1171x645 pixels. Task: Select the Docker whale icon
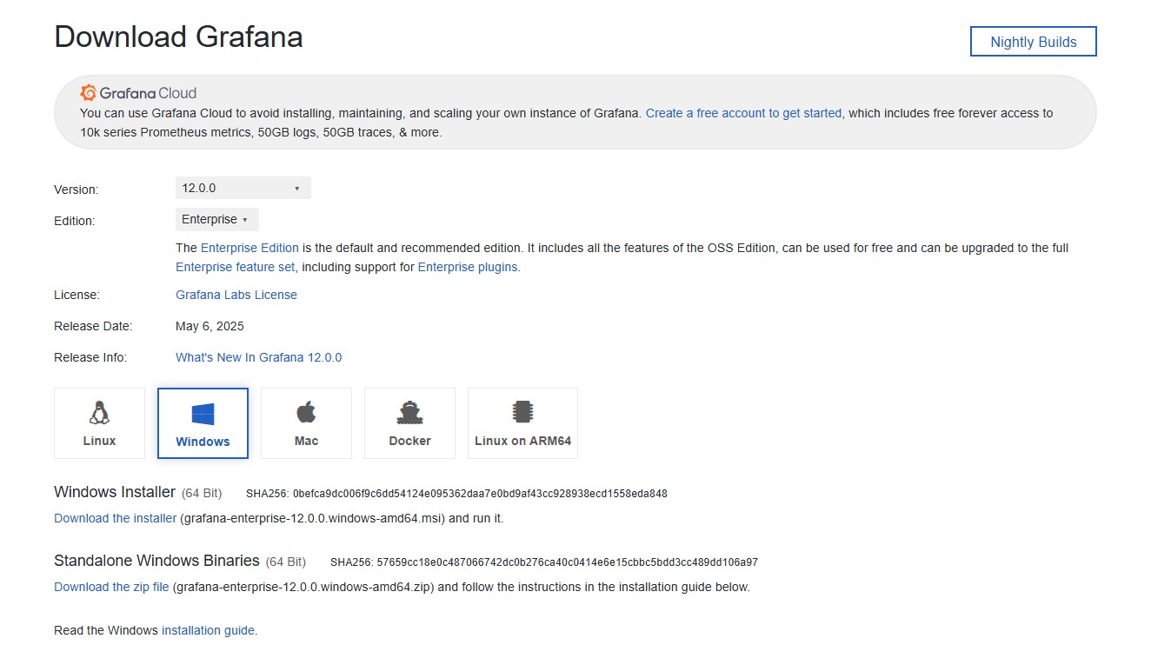[x=409, y=413]
